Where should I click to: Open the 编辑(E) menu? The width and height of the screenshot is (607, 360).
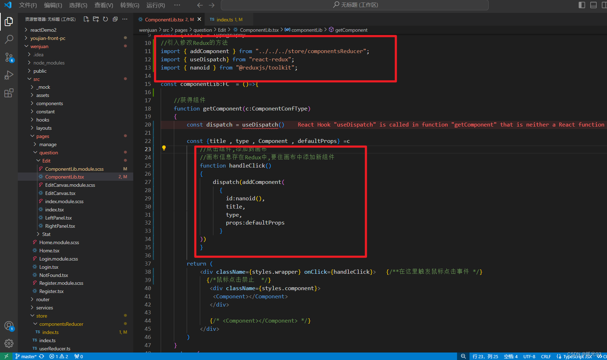53,5
